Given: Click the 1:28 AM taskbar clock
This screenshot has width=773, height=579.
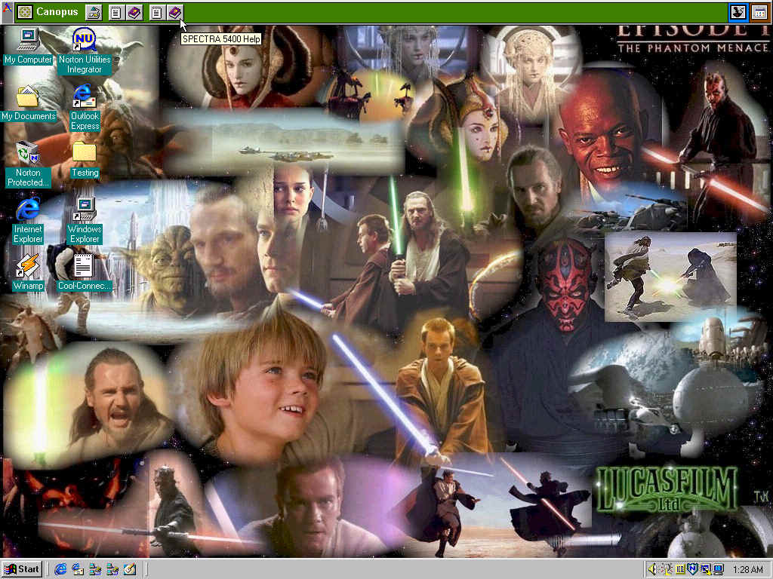Looking at the screenshot, I should [x=747, y=569].
